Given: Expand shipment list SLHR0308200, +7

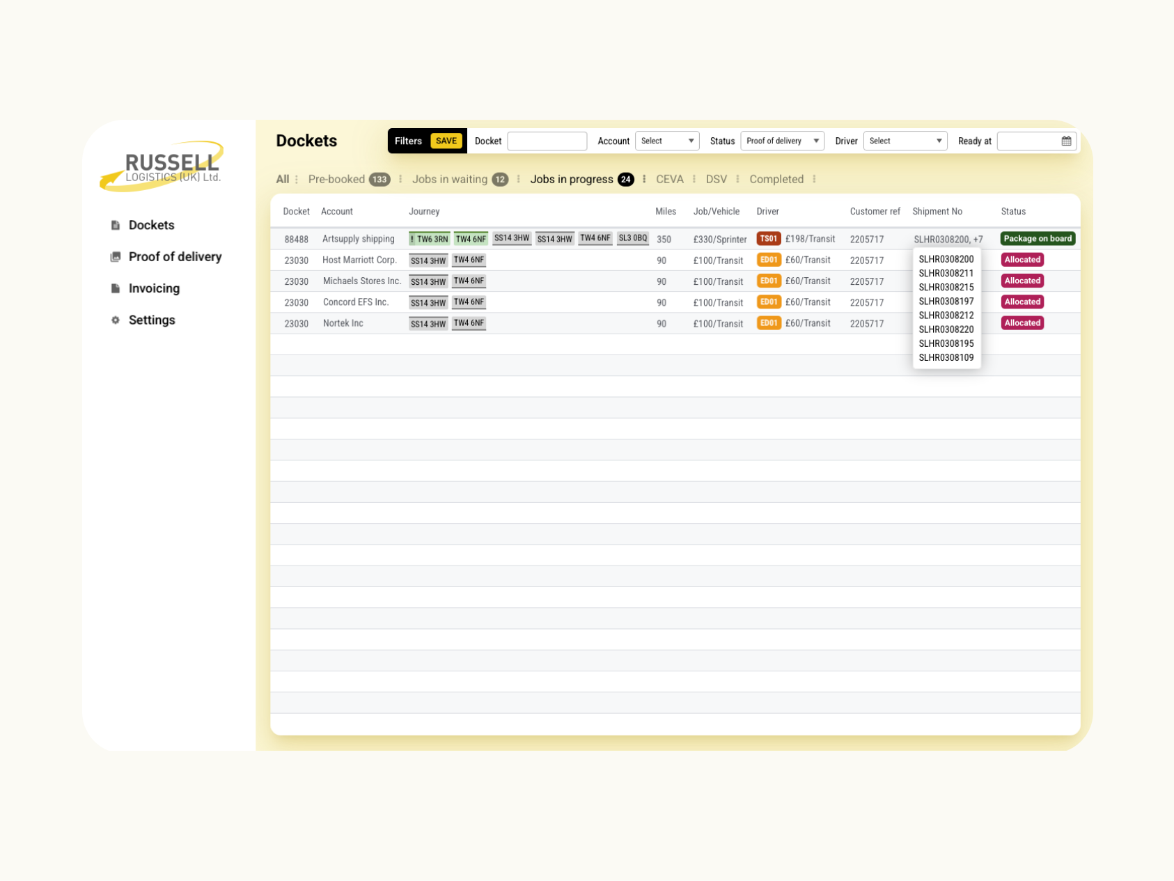Looking at the screenshot, I should (948, 239).
